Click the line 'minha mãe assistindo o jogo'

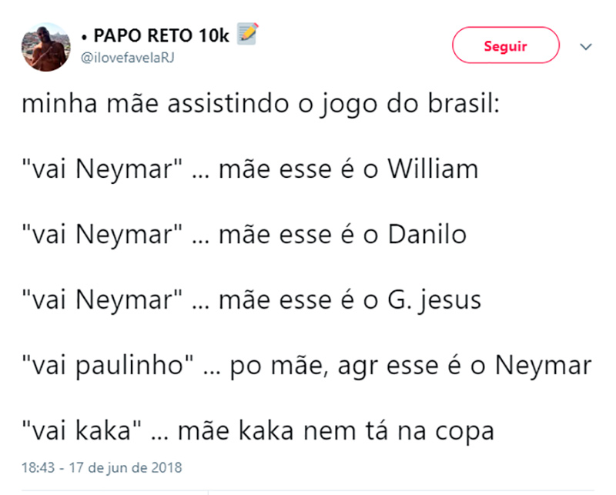(261, 103)
